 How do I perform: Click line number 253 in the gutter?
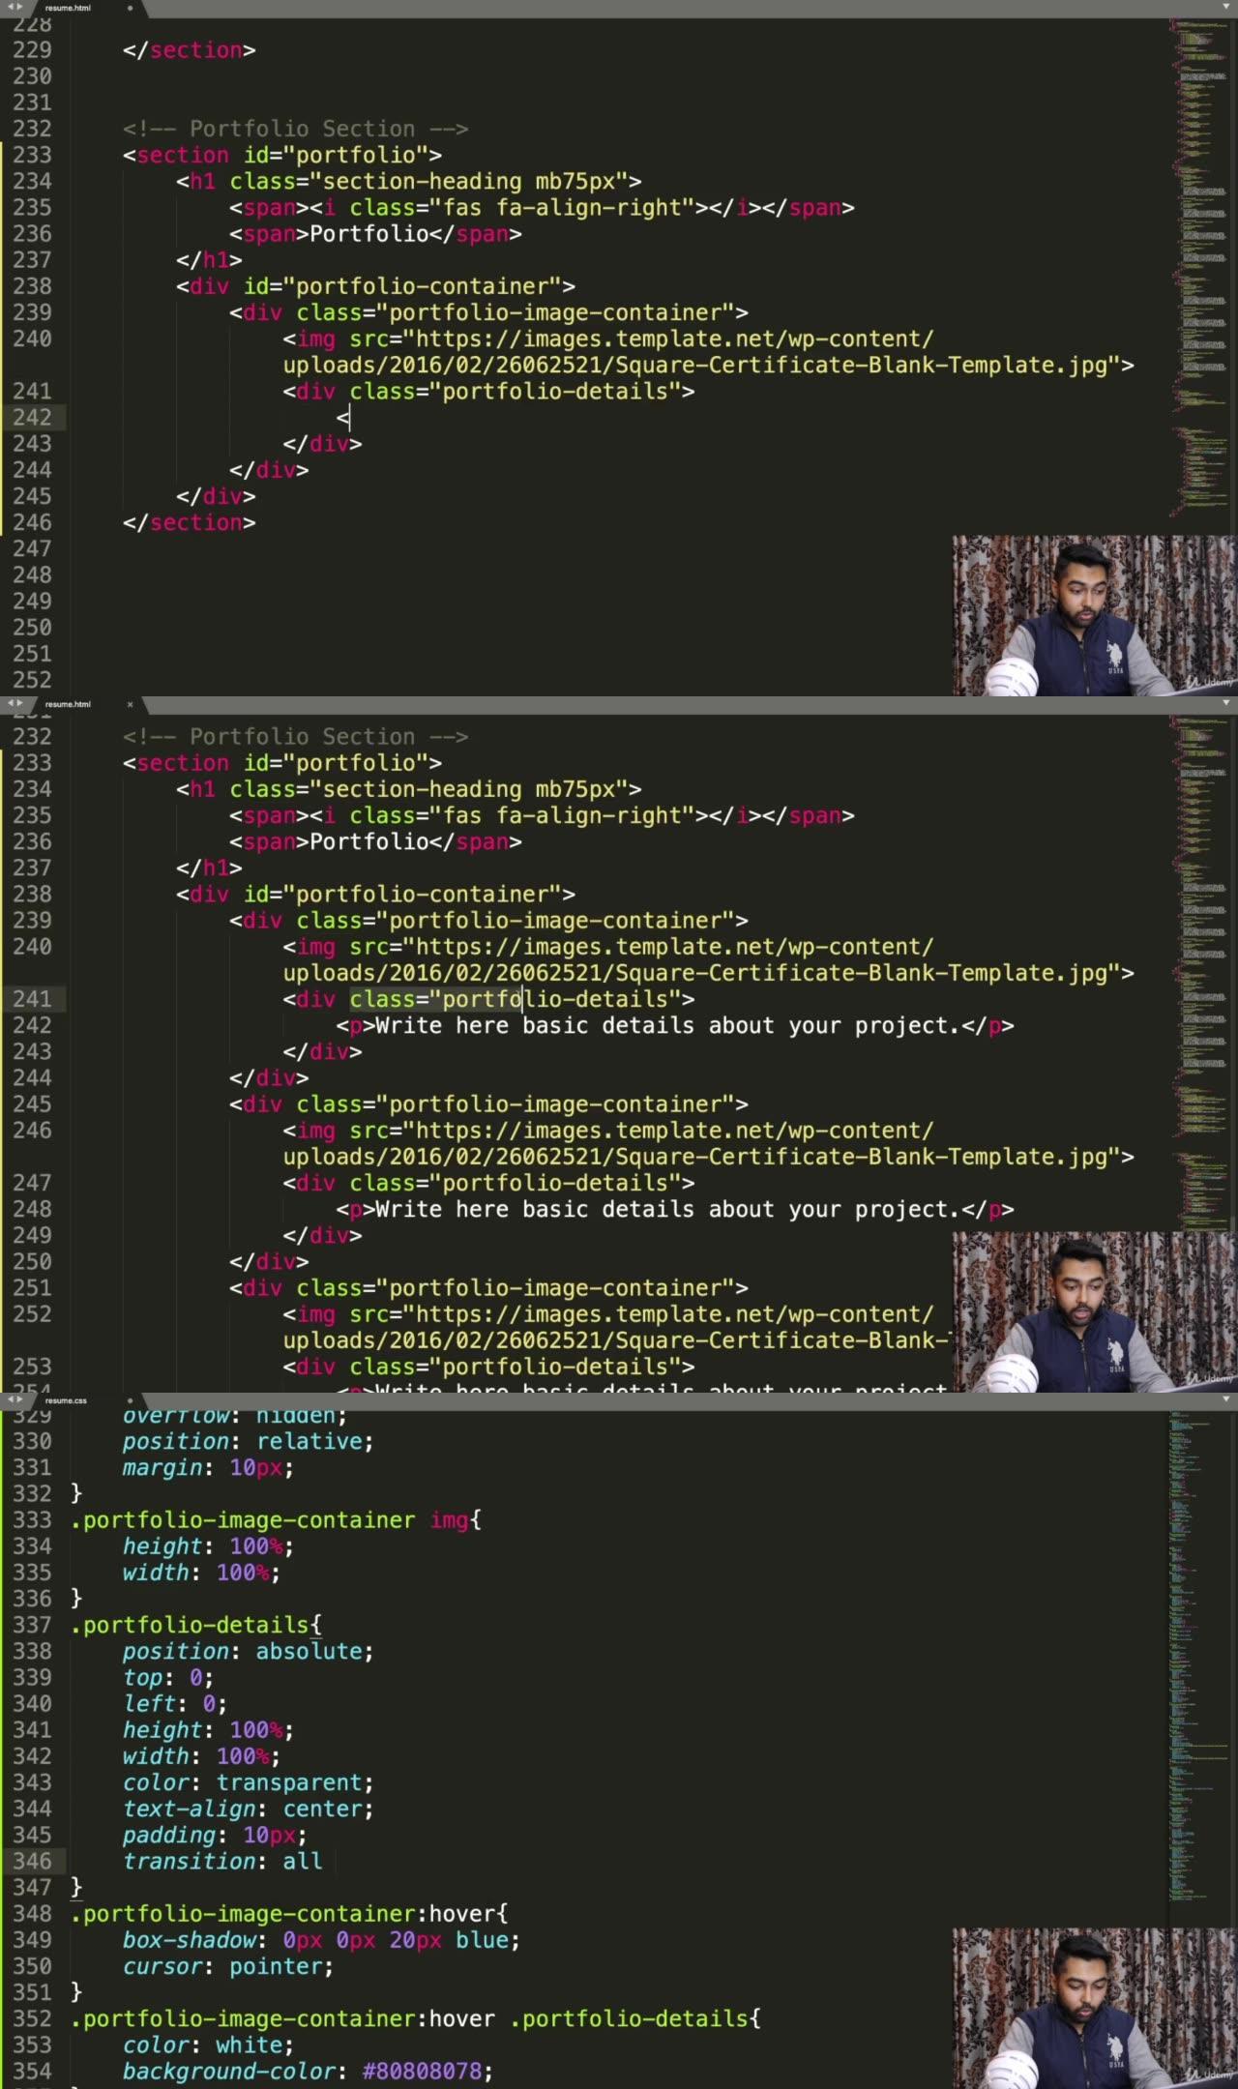[32, 1367]
